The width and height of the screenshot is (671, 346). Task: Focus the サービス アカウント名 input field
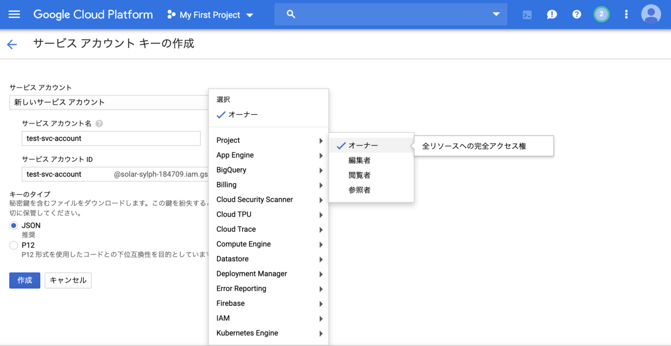111,138
